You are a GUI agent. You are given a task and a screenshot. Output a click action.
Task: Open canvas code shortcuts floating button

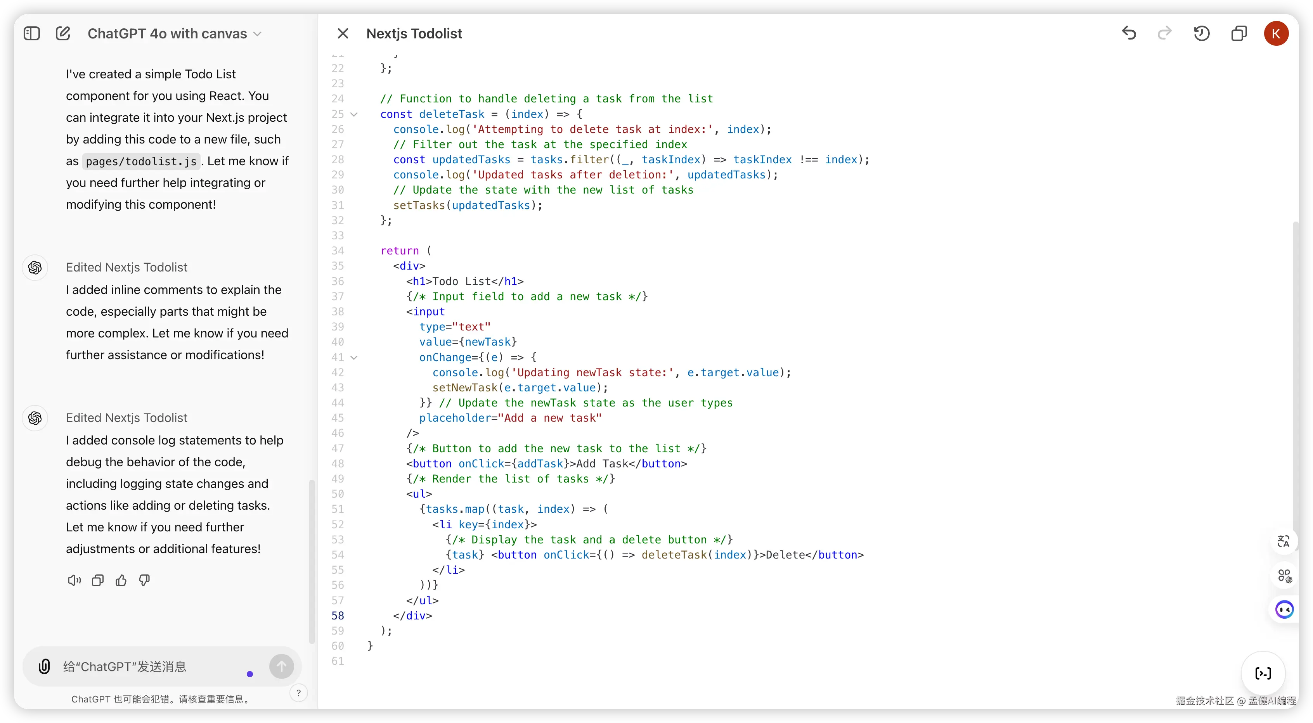1263,673
